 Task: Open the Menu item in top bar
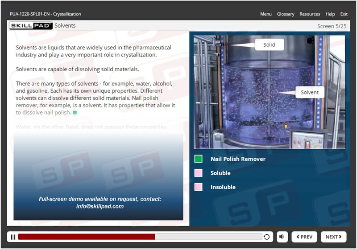coord(266,14)
